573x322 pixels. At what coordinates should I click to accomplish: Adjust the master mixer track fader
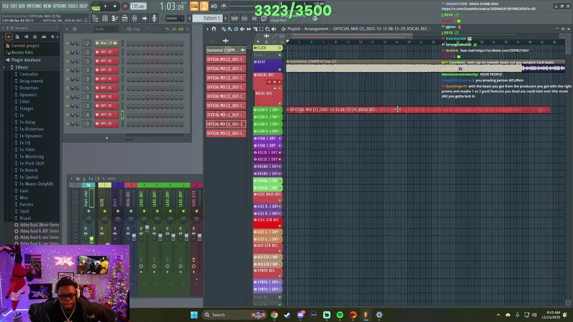91,240
